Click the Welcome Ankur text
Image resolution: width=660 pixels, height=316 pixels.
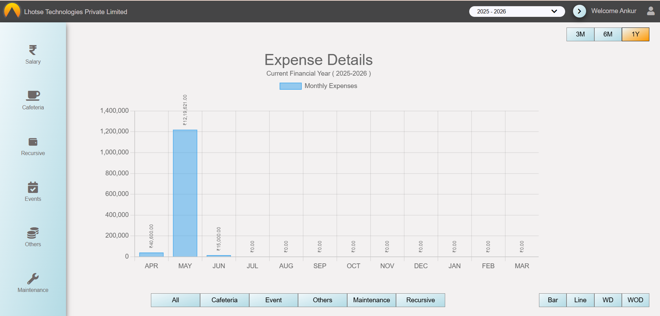point(614,11)
